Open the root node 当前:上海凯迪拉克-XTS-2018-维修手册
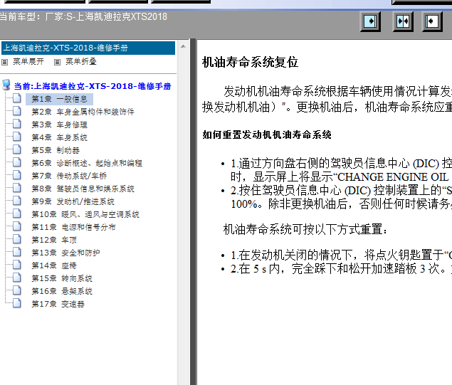Viewport: 452px width, 385px height. [x=93, y=86]
